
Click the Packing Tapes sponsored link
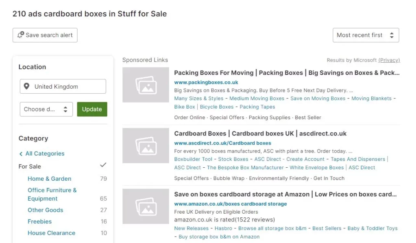tap(257, 107)
